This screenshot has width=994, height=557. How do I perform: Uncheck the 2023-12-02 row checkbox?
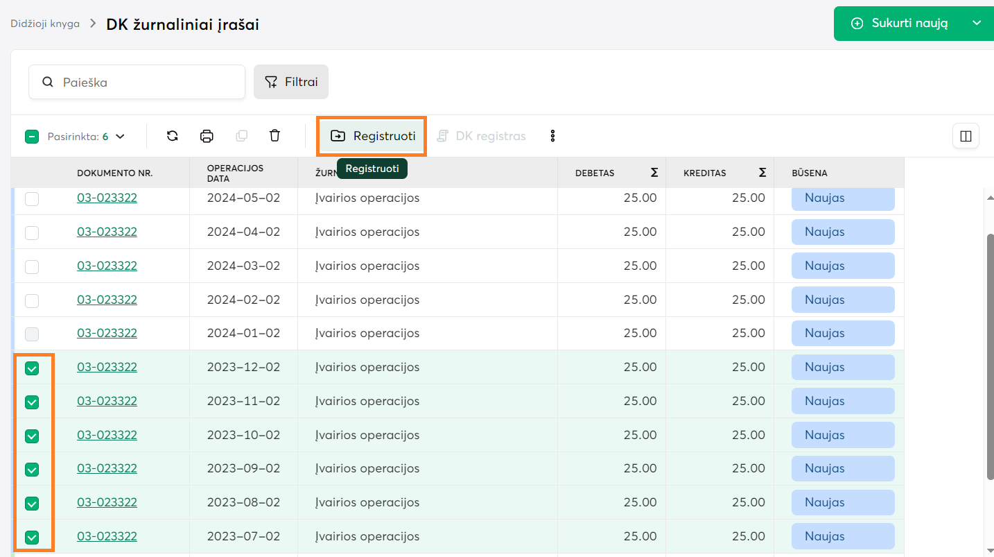tap(32, 368)
